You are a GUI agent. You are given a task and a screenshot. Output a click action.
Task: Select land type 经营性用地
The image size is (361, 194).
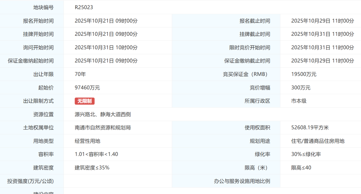[x=87, y=141]
